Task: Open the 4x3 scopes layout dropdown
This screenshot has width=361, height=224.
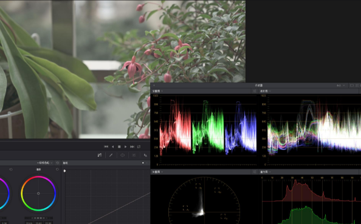Action: (341, 86)
